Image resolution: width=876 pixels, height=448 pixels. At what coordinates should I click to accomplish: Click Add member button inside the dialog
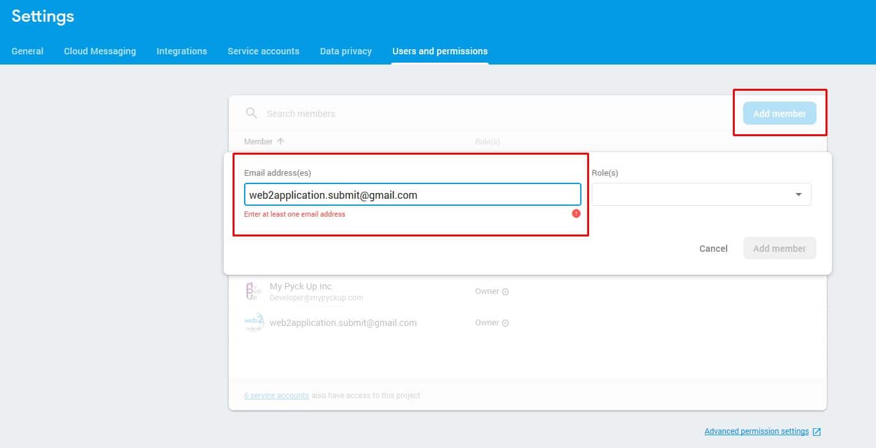pyautogui.click(x=779, y=249)
